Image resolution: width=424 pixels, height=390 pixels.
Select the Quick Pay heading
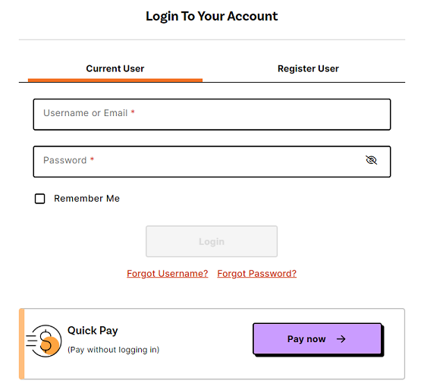(x=93, y=331)
